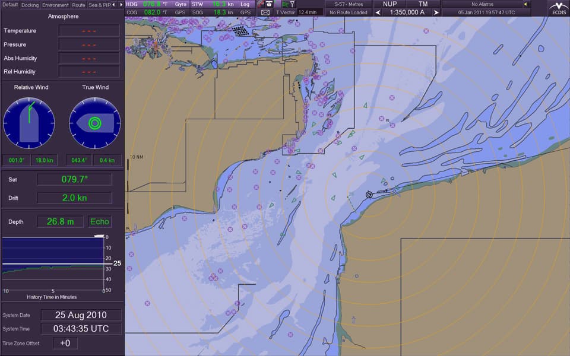Screen dimensions: 570x356
Task: Click the envelope message icon
Action: coord(265,12)
